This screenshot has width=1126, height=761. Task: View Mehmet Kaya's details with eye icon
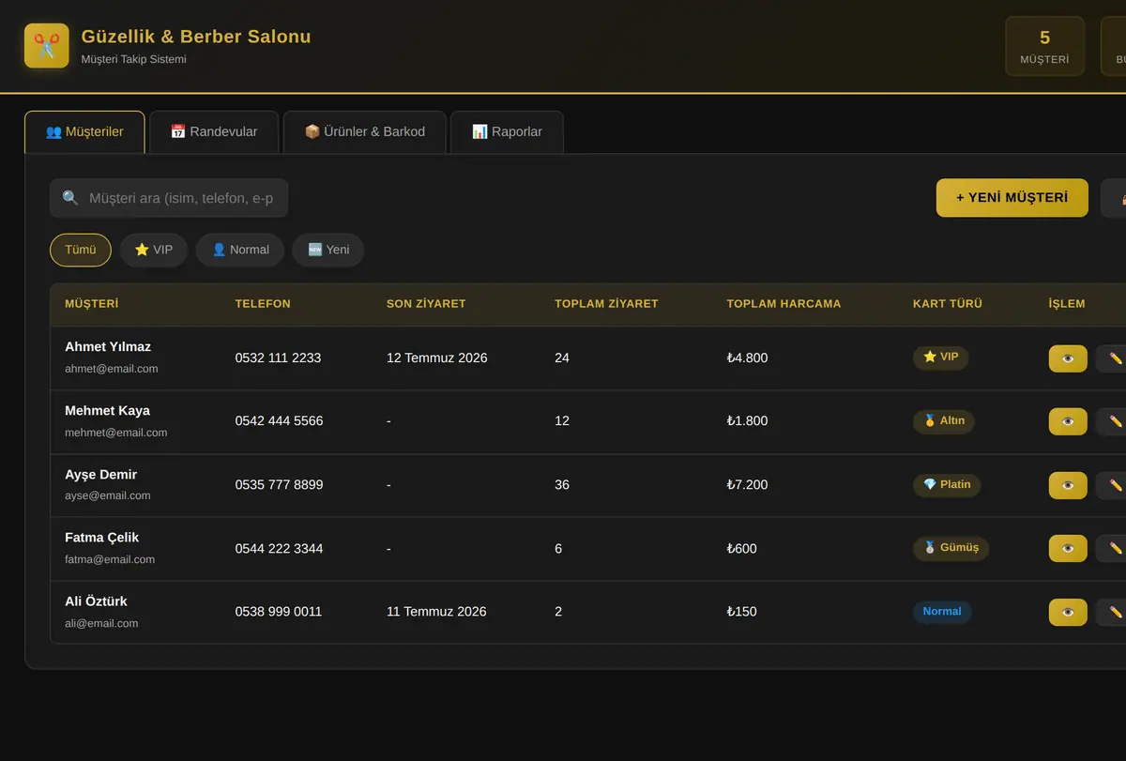click(1068, 421)
